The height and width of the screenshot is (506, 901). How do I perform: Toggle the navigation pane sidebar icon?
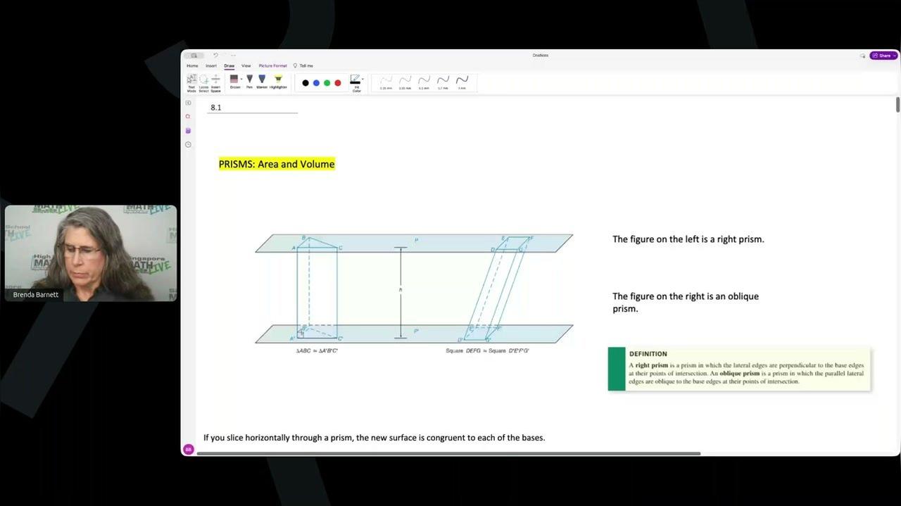[x=188, y=103]
